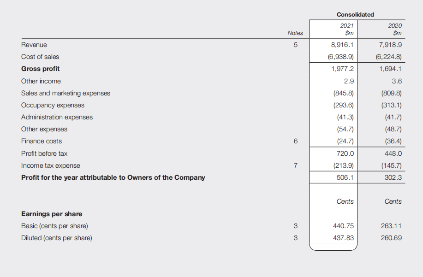Select the Consolidated column header
Viewport: 423px width, 277px height.
(355, 14)
